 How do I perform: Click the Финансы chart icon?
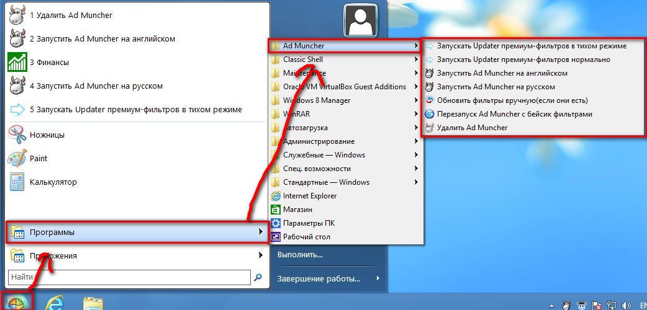click(x=17, y=63)
